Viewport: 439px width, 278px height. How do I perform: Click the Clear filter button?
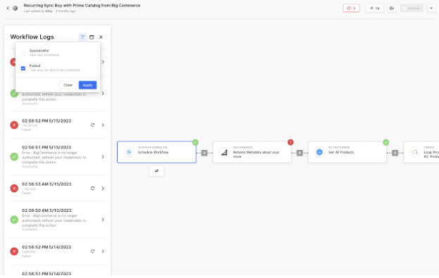[x=68, y=85]
